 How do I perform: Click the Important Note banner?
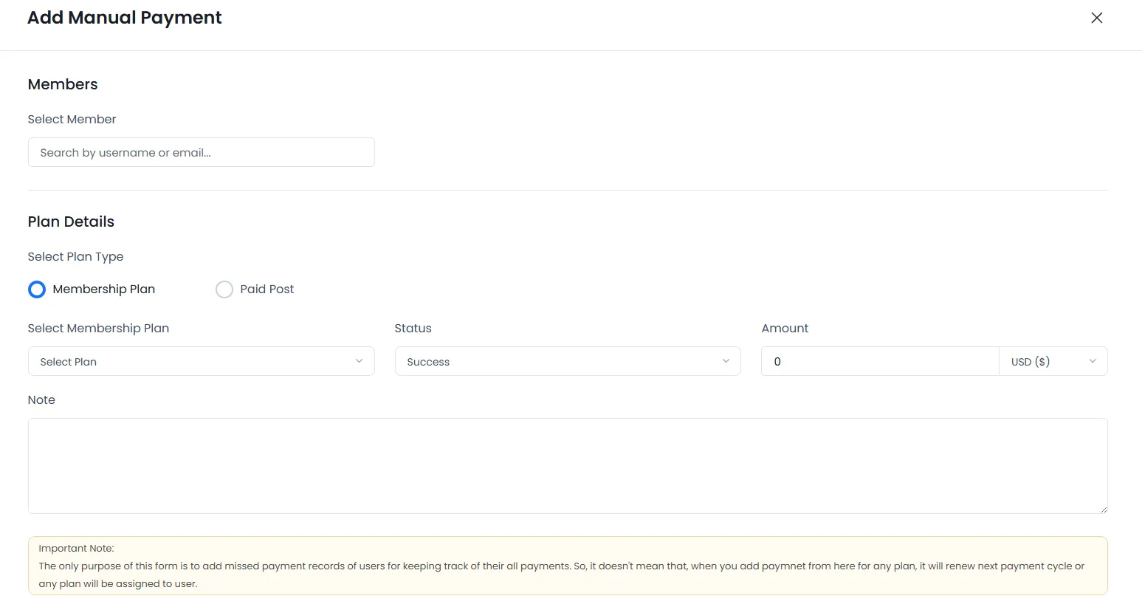(x=568, y=566)
